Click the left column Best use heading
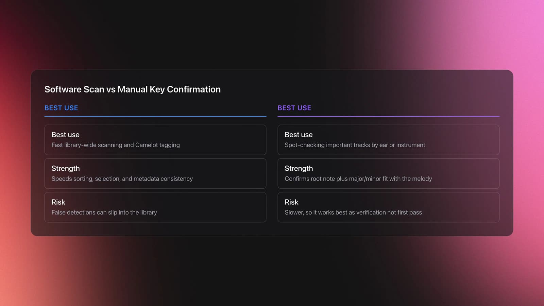Viewport: 544px width, 306px height. click(x=66, y=135)
